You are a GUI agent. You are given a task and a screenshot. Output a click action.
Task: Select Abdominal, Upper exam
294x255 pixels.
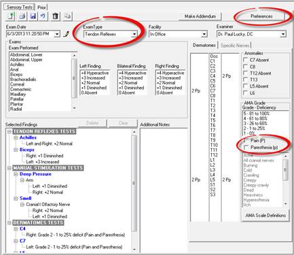26,60
